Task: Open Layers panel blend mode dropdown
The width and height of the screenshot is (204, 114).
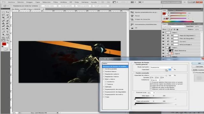Action: coord(174,27)
